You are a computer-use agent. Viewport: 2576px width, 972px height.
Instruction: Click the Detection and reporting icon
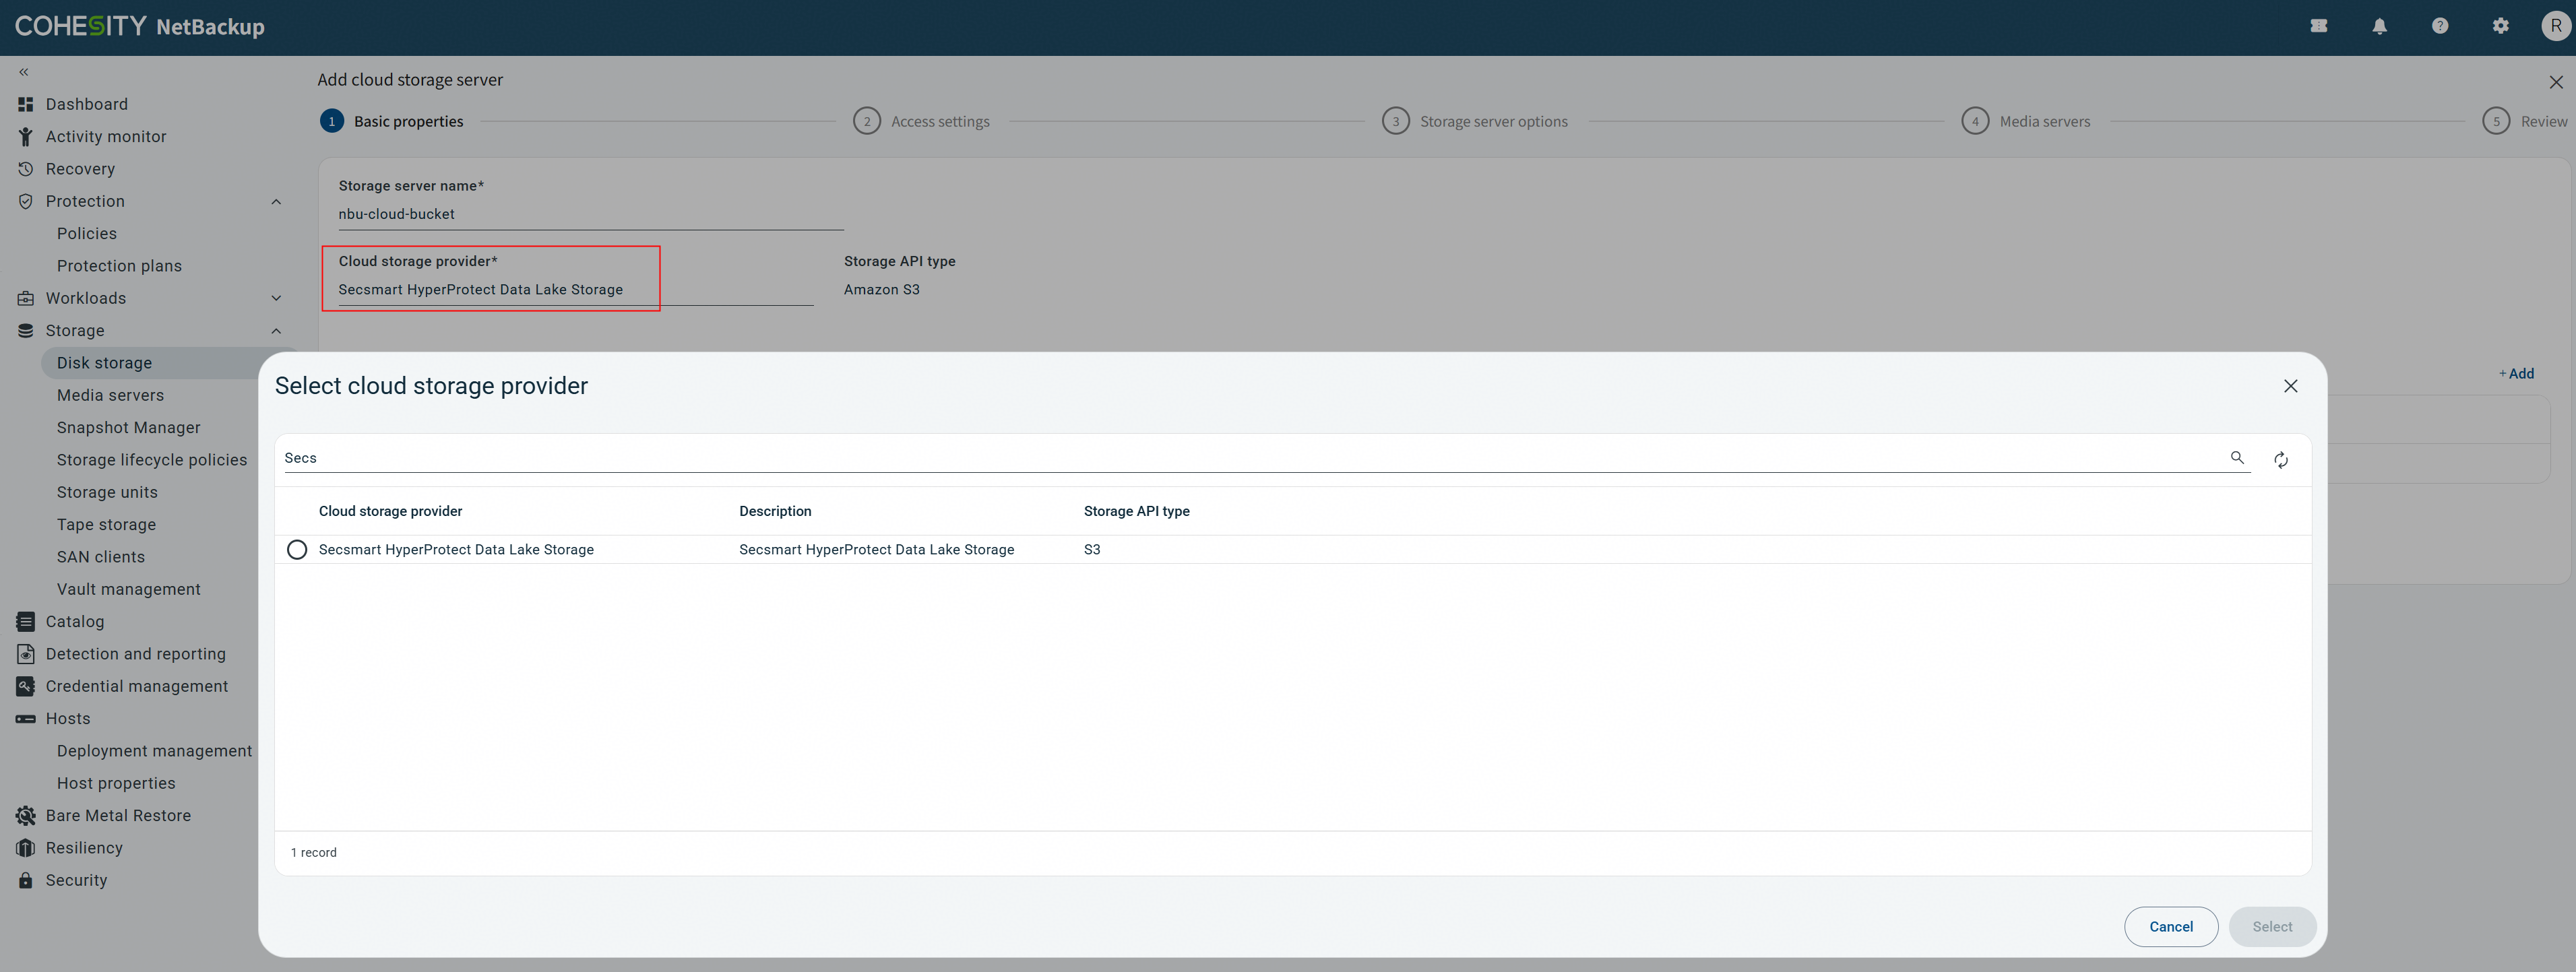click(26, 654)
